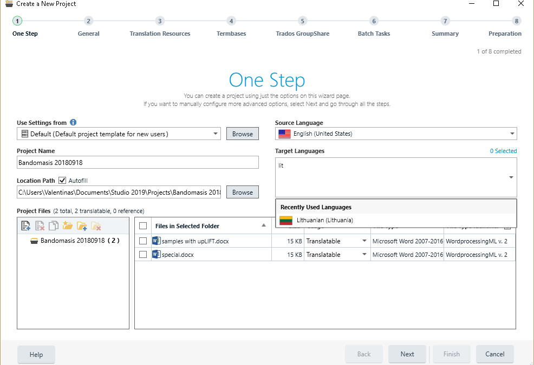Click into the Location Path field
This screenshot has height=365, width=534.
pos(119,192)
